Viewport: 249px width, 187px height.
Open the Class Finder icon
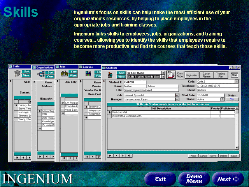(171, 74)
